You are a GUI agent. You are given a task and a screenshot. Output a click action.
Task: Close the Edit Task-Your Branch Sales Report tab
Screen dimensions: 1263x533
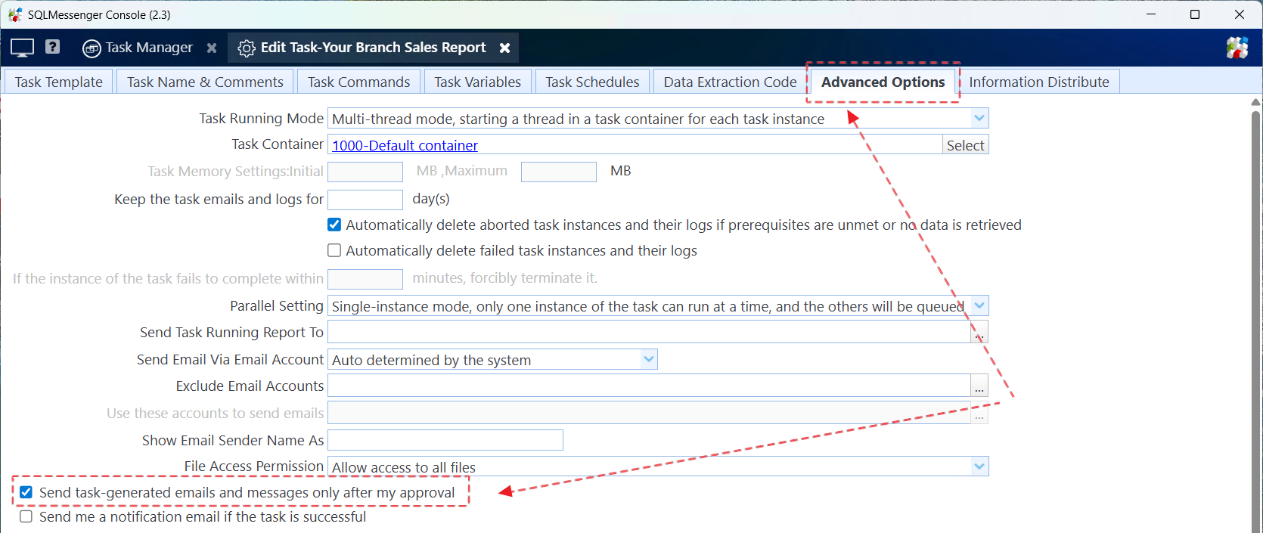coord(504,48)
